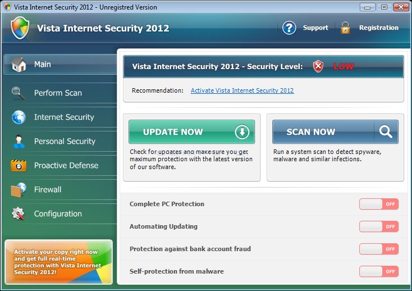412x291 pixels.
Task: Click the red shield Security Level icon
Action: coord(318,66)
